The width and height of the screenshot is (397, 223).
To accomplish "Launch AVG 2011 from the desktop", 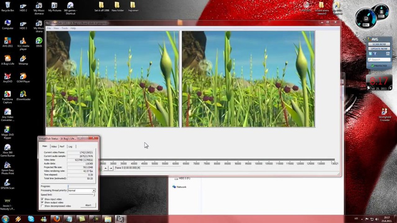I will click(x=8, y=42).
